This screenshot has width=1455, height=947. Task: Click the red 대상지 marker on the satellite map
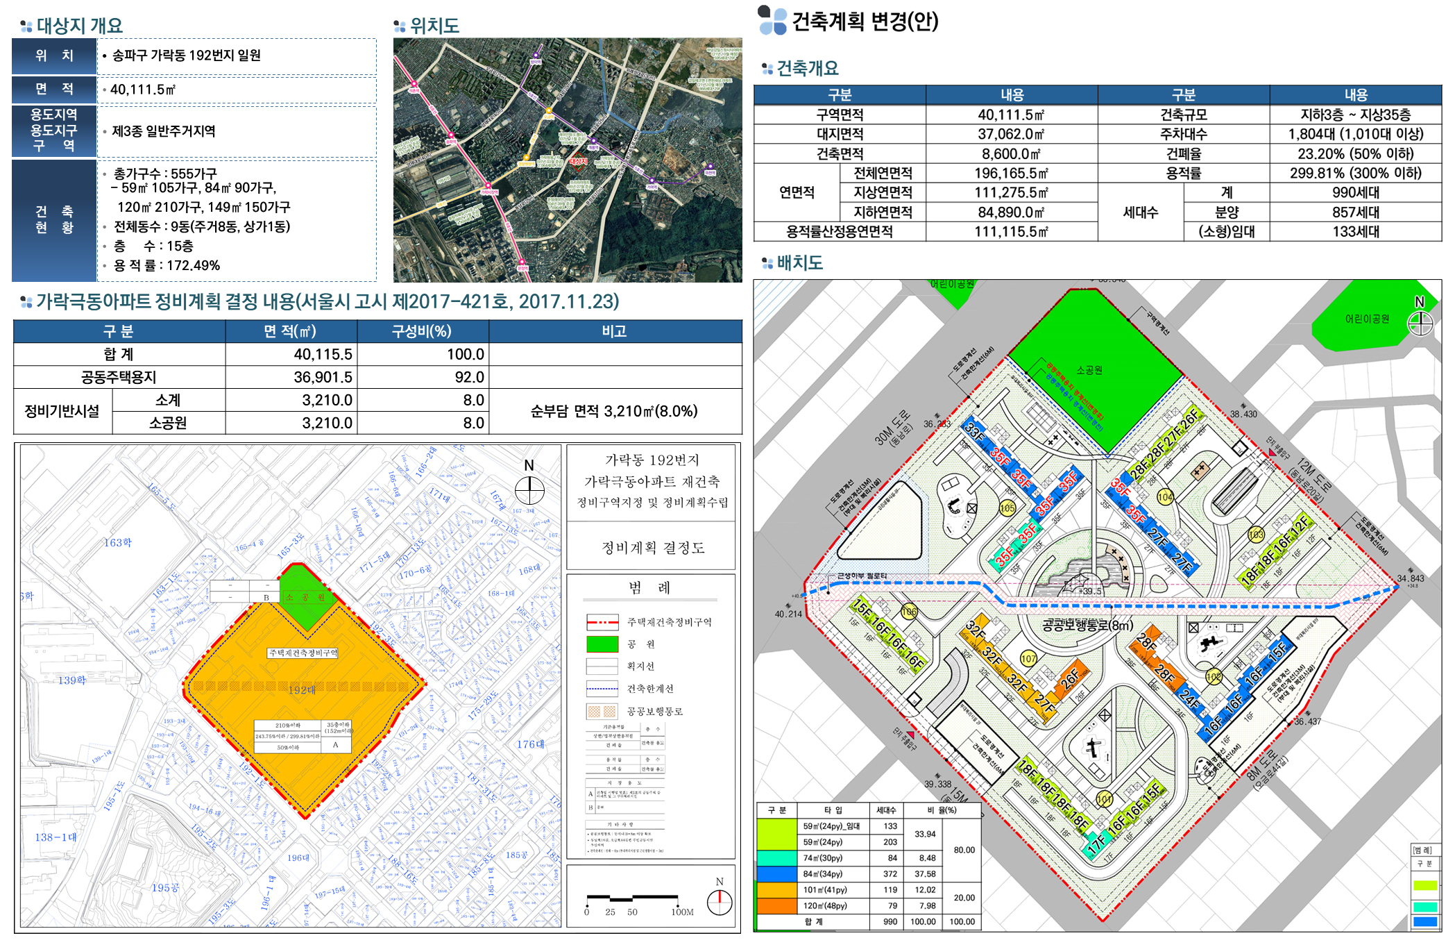pos(578,161)
